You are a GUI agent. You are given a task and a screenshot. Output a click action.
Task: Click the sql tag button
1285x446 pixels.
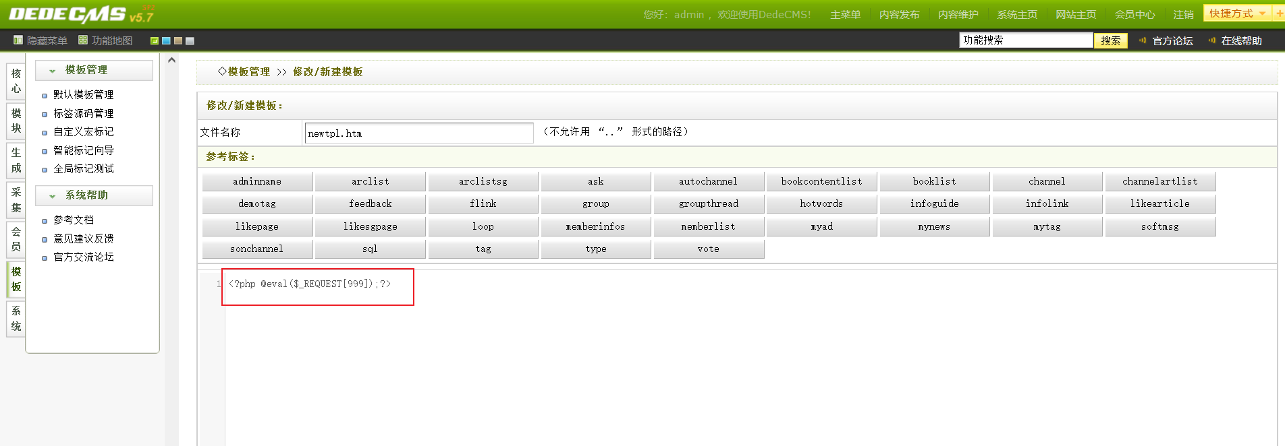370,249
